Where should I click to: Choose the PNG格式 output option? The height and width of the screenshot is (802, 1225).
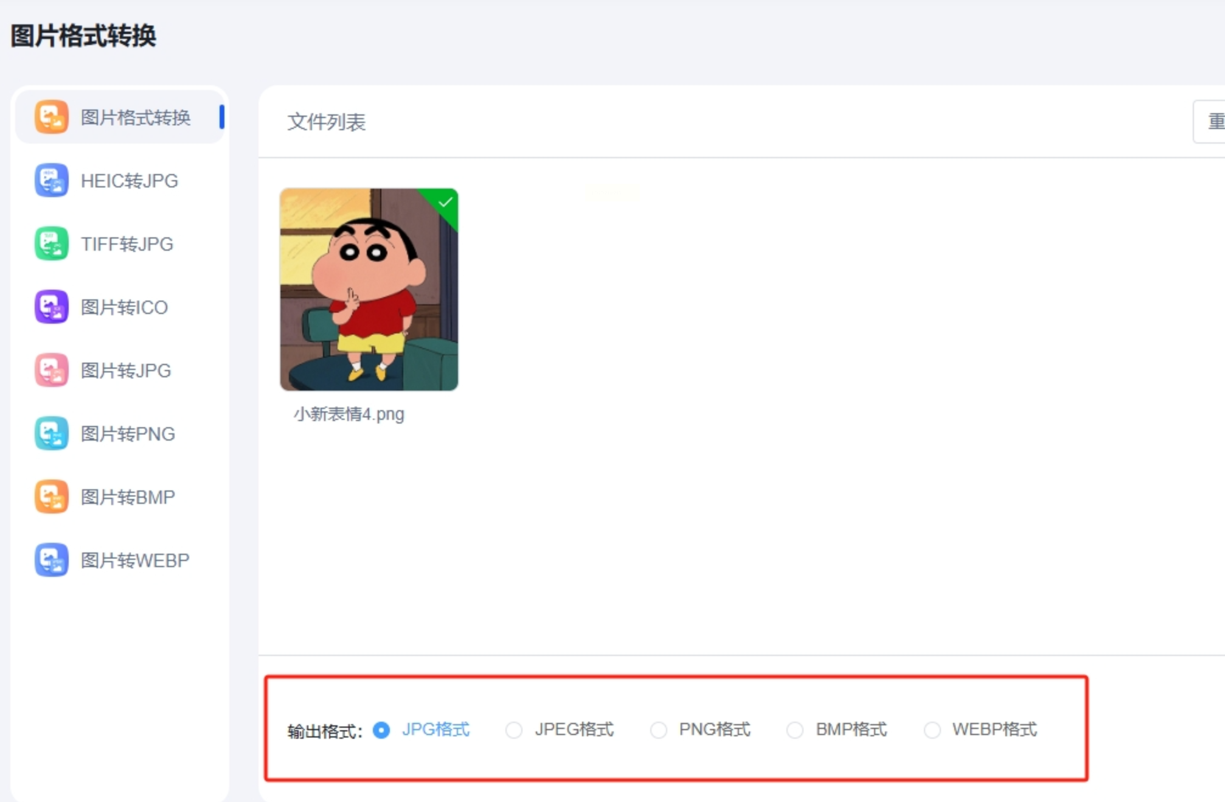(x=659, y=730)
